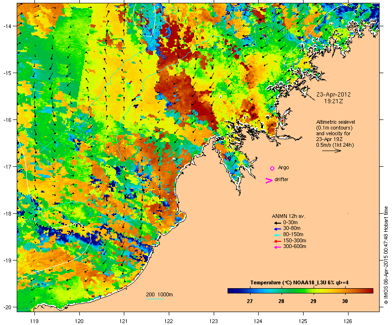Click the 30 value on temperature scale
The image size is (392, 325).
345,301
